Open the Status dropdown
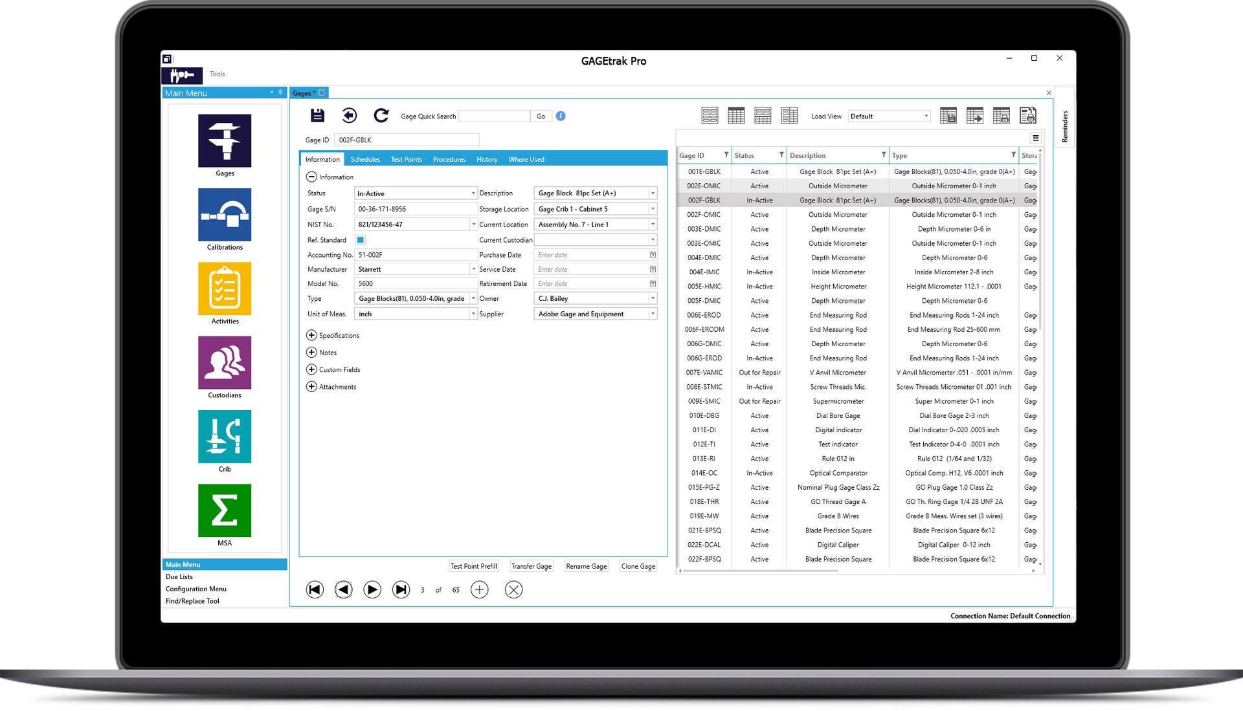 click(473, 193)
